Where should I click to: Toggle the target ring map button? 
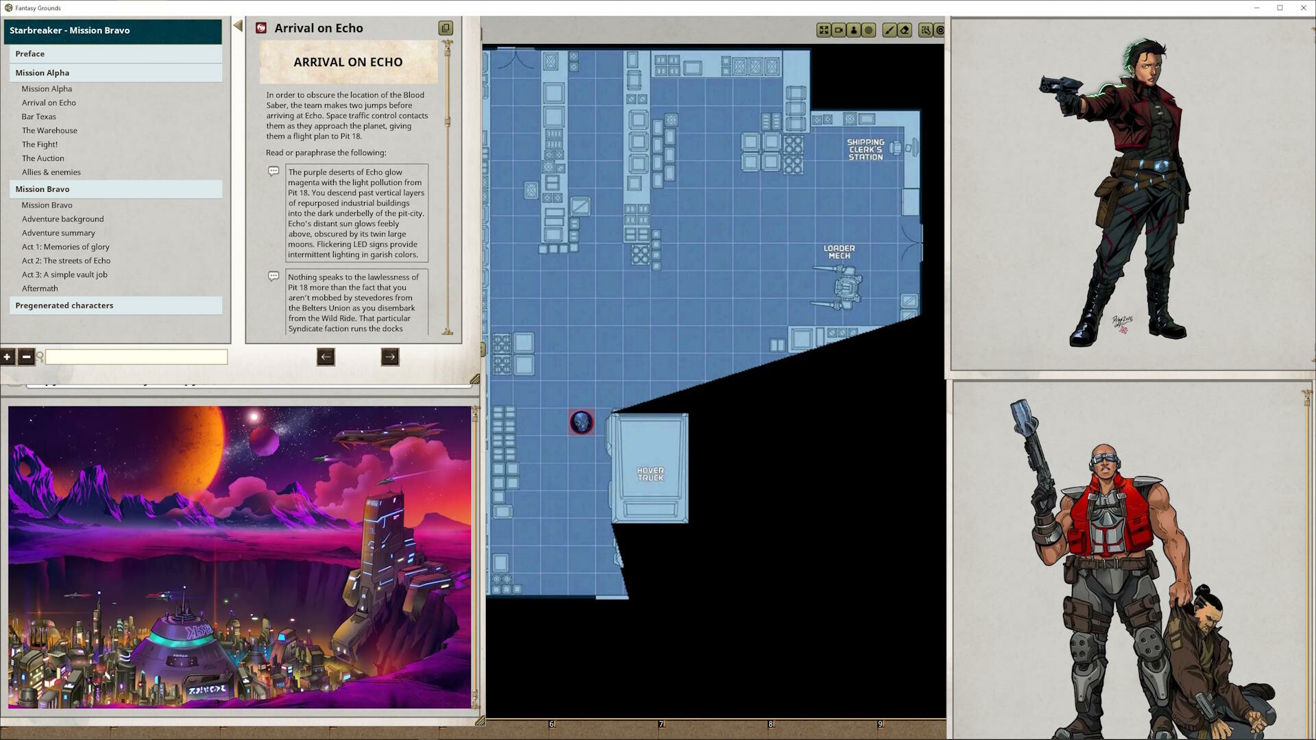pyautogui.click(x=869, y=30)
